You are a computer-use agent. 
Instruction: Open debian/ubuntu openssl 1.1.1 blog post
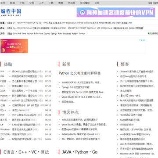pyautogui.click(x=81, y=134)
